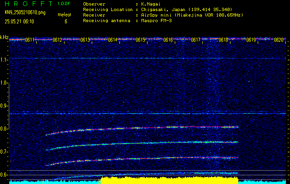Click the curved echo trace near 0.67 kHz
Viewport: 290px width, 184px height.
coord(142,159)
